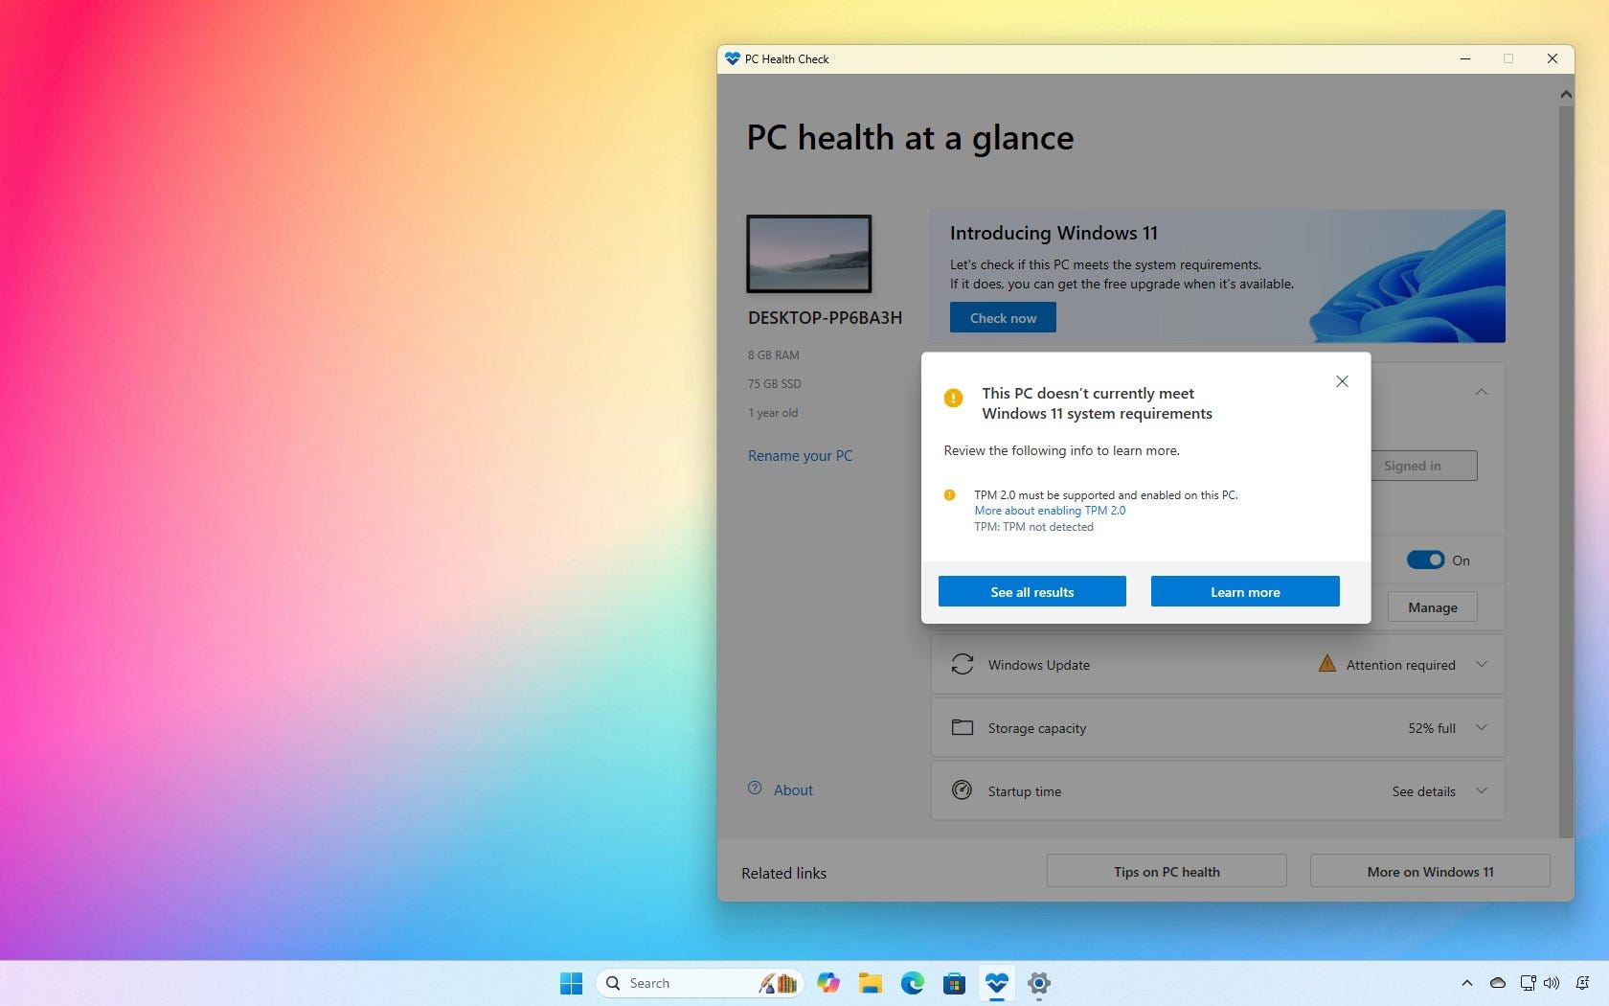Click the See details startup text
Screen dimensions: 1609x1006
[1423, 791]
